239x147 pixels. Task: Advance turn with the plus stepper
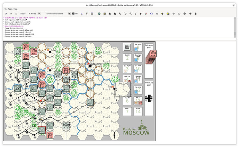point(69,13)
